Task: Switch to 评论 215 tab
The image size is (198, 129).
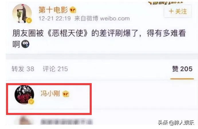Action: [55, 69]
